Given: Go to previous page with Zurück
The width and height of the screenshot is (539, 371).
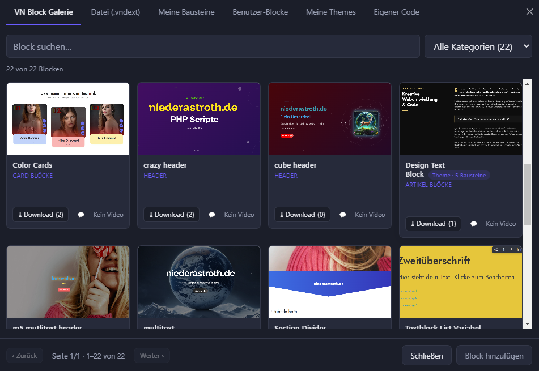Looking at the screenshot, I should pyautogui.click(x=24, y=356).
